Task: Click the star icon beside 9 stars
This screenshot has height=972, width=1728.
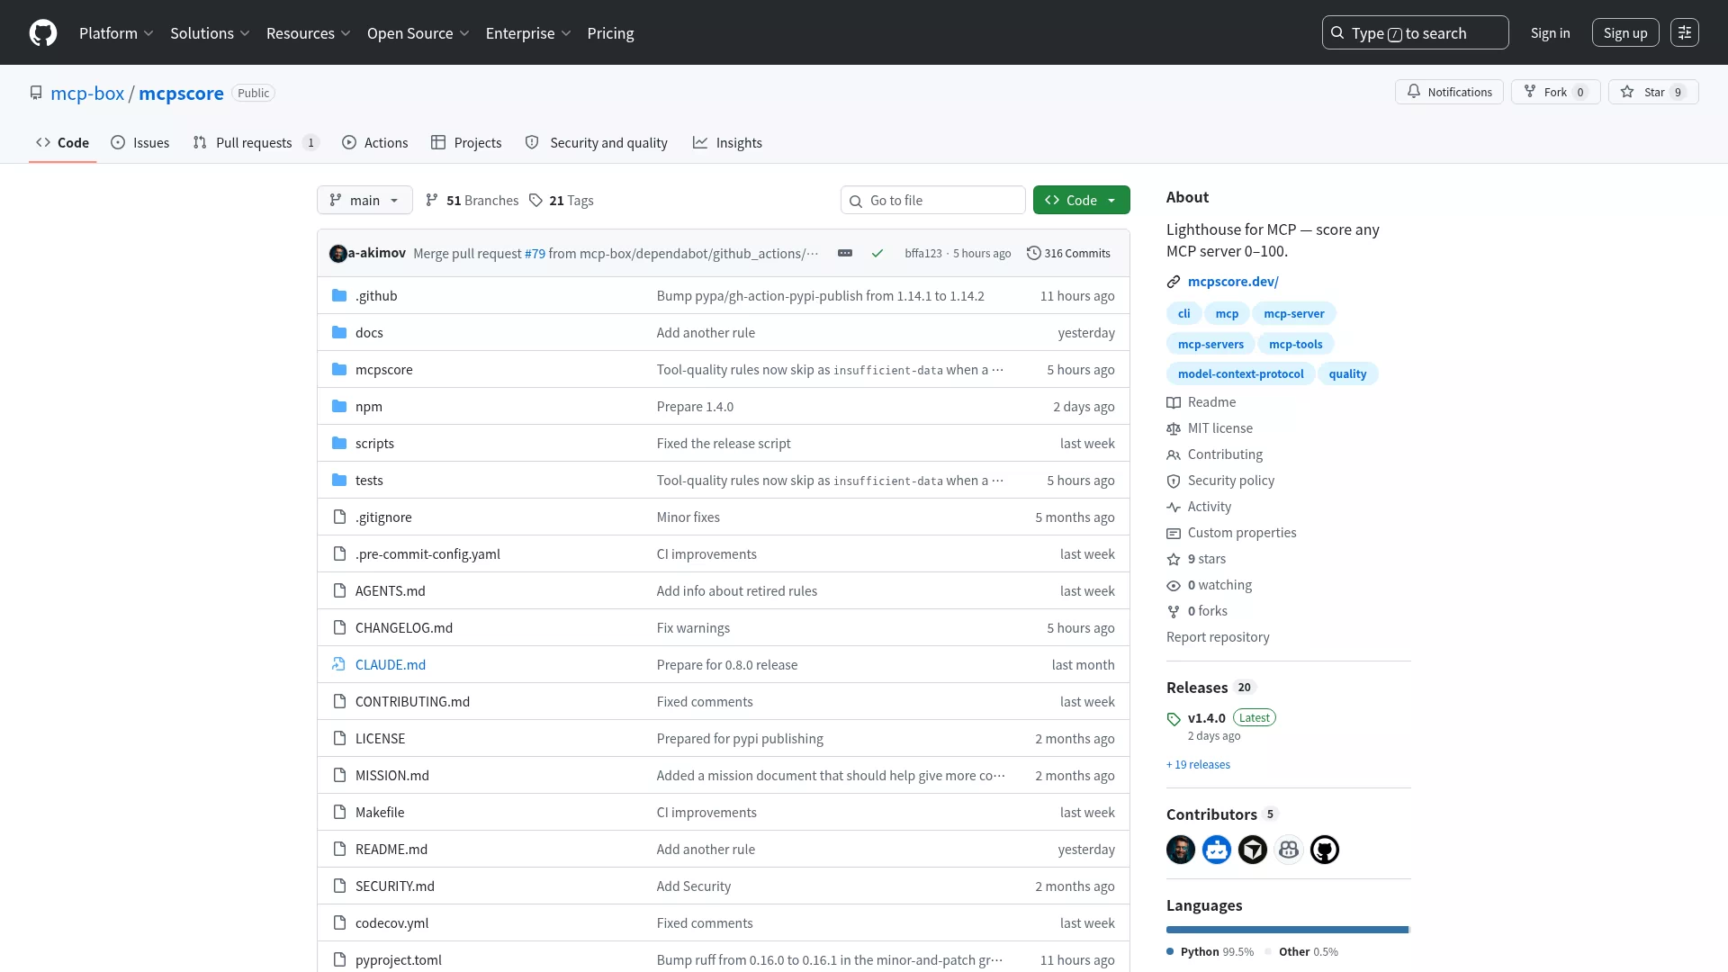Action: pos(1174,560)
